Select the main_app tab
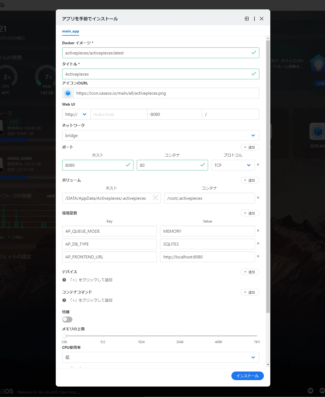 click(x=71, y=31)
